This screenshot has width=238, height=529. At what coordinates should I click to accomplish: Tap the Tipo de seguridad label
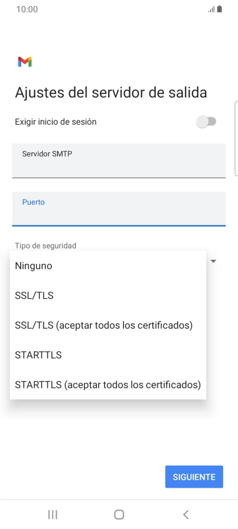tap(45, 246)
